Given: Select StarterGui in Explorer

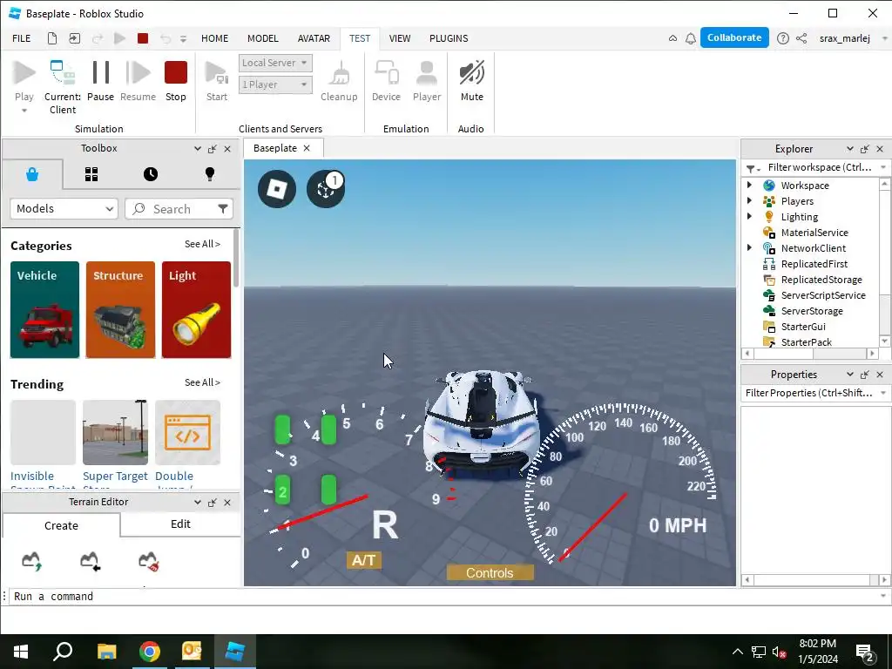Looking at the screenshot, I should tap(802, 327).
